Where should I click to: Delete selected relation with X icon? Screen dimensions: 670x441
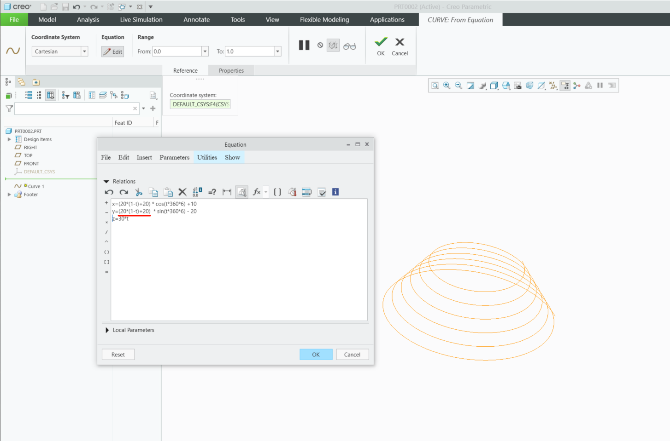coord(182,192)
